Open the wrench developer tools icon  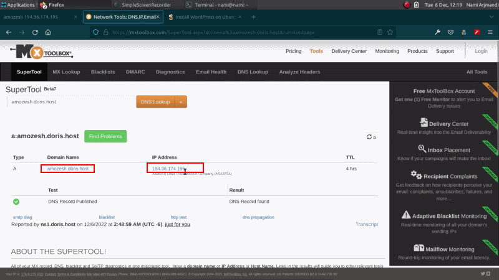point(438,32)
